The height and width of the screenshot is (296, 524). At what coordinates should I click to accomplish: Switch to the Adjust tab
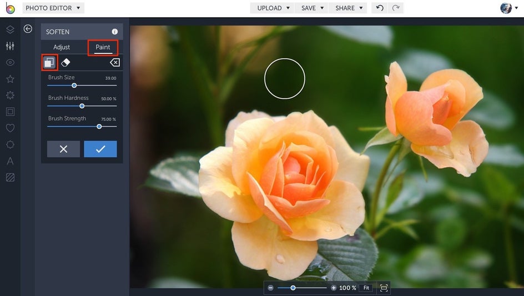pos(62,47)
